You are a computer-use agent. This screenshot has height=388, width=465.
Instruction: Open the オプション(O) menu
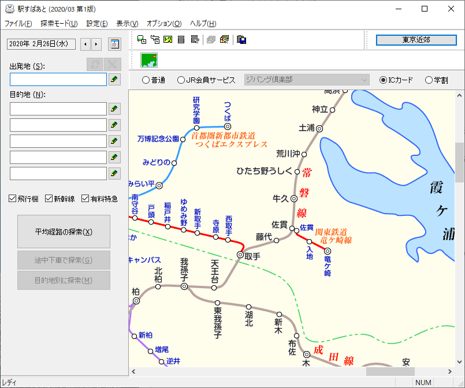point(164,24)
